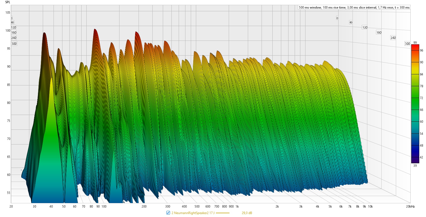
Task: Click the 50 Hz label on frequency axis
Action: (64, 207)
